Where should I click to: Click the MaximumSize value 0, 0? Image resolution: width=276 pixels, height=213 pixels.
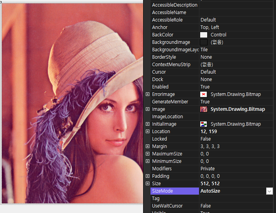pyautogui.click(x=204, y=154)
